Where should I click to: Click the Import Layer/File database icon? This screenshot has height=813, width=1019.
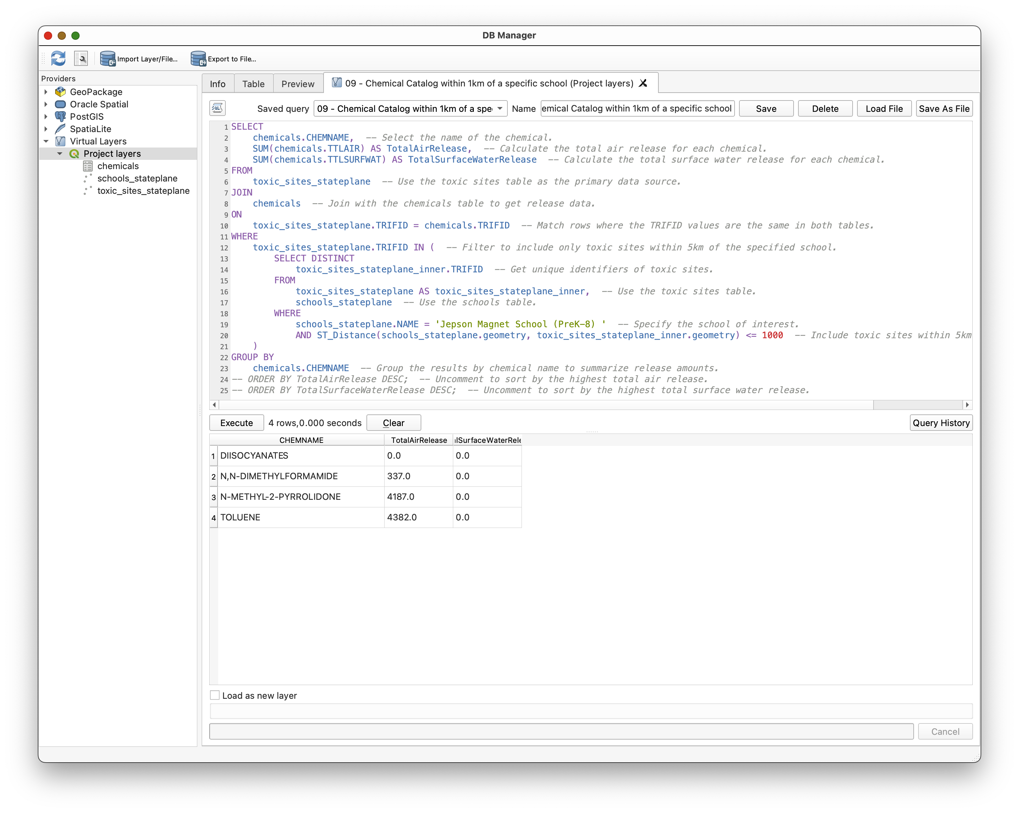[x=108, y=59]
